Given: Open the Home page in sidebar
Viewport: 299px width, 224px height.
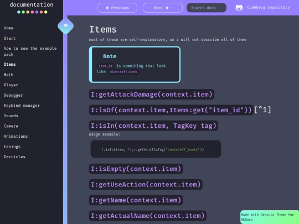Looking at the screenshot, I should point(8,28).
